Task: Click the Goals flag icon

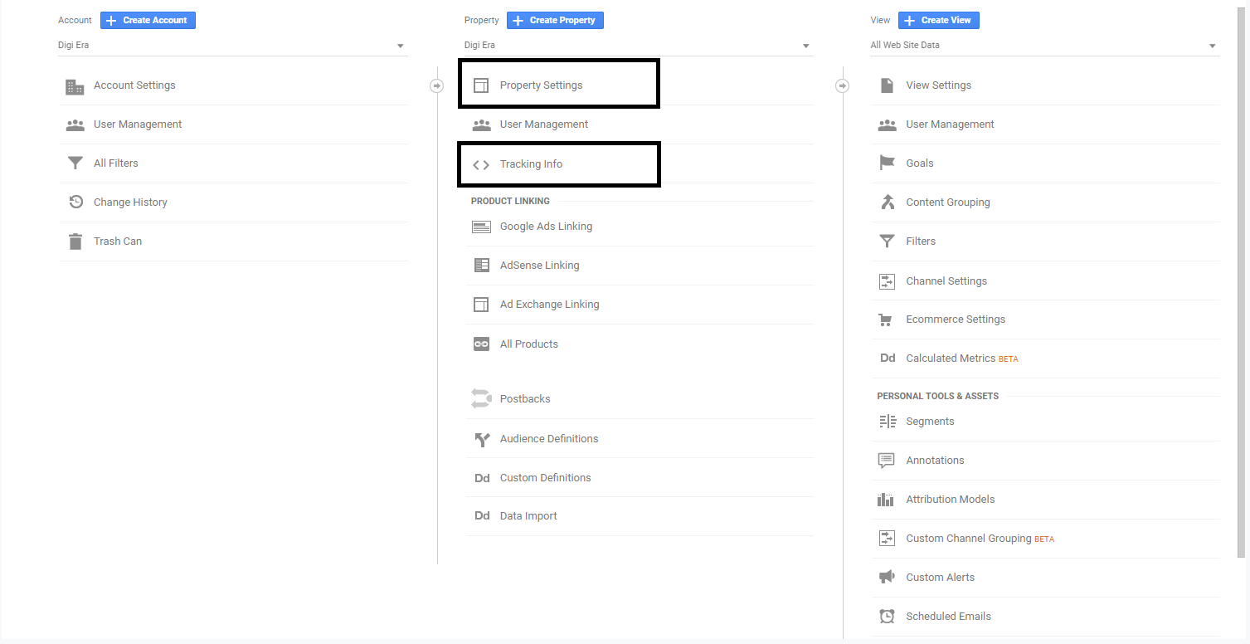Action: (x=887, y=163)
